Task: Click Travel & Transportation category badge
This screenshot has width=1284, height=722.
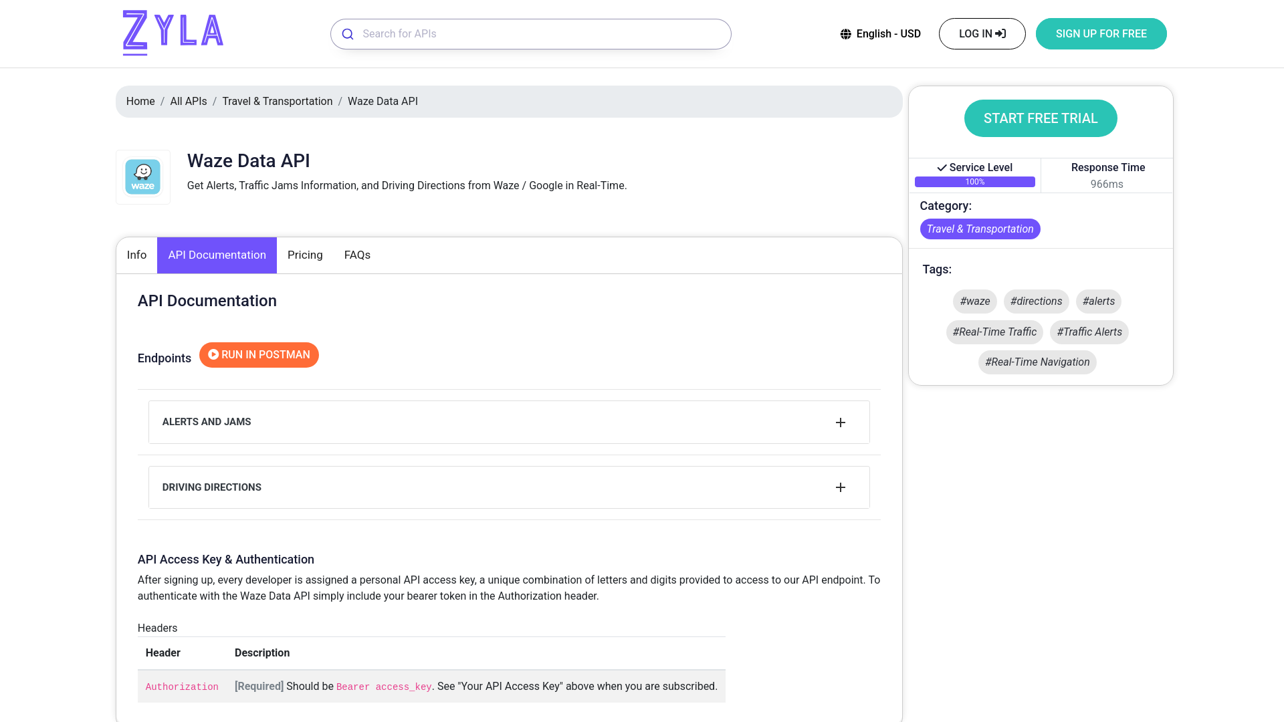Action: click(x=980, y=229)
